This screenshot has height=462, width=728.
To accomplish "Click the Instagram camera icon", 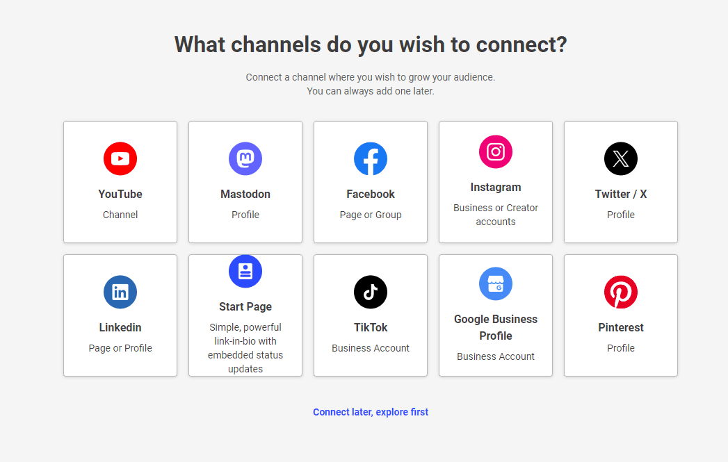I will click(x=495, y=151).
